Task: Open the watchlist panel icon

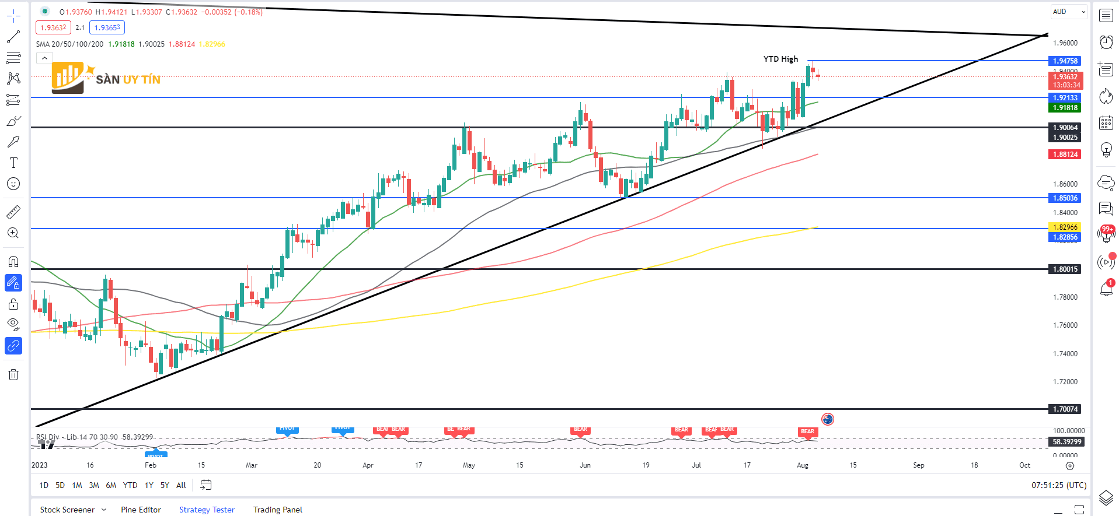Action: click(1106, 16)
